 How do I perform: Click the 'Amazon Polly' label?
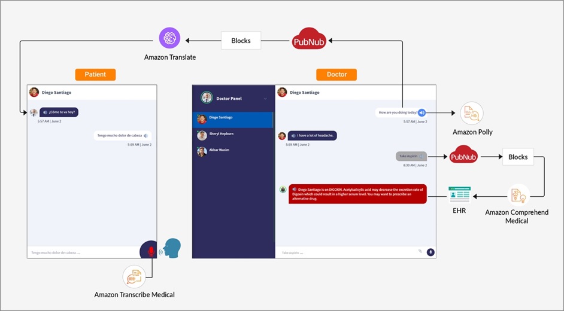coord(472,132)
